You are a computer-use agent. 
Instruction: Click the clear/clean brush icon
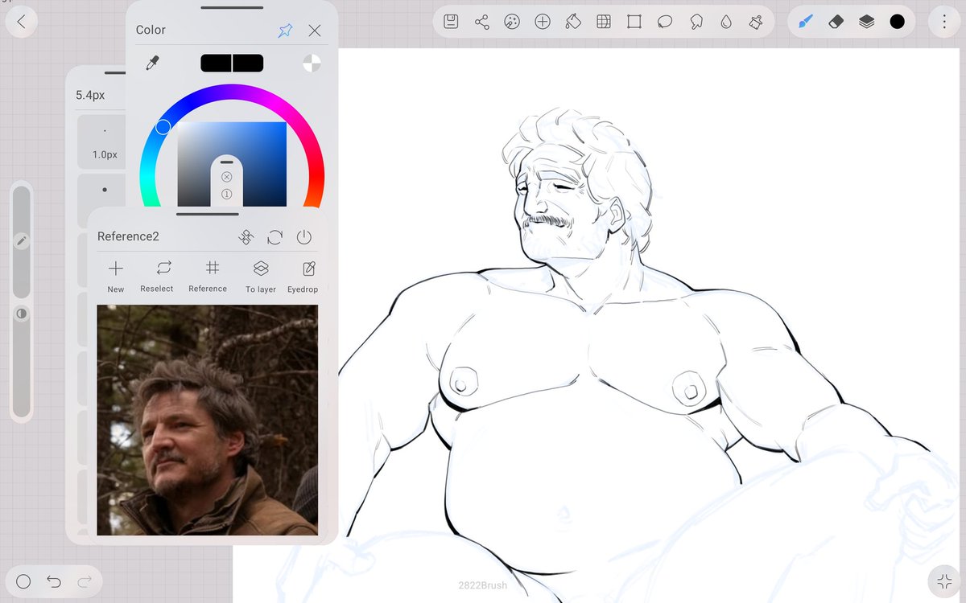click(x=756, y=22)
